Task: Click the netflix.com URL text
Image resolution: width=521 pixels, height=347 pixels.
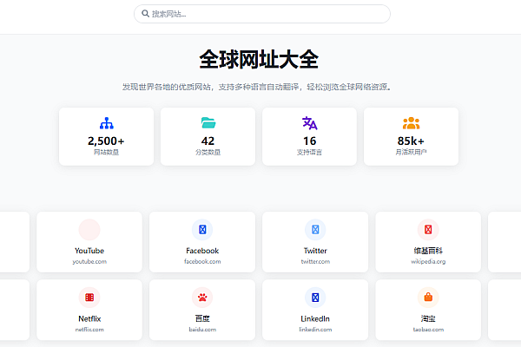Action: coord(89,330)
